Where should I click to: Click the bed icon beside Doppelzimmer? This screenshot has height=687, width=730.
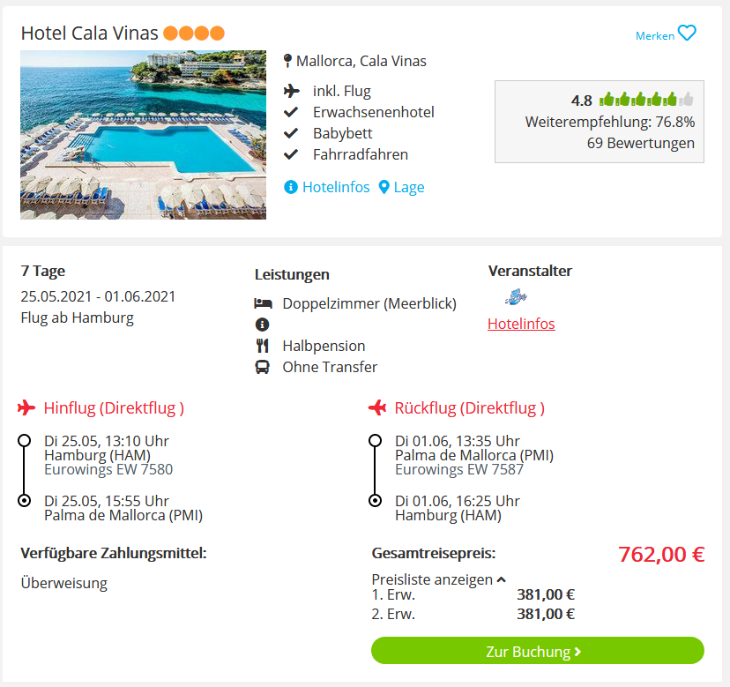click(x=263, y=303)
